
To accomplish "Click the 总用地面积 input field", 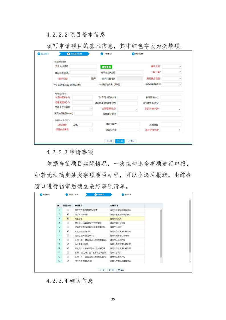I will pos(82,98).
